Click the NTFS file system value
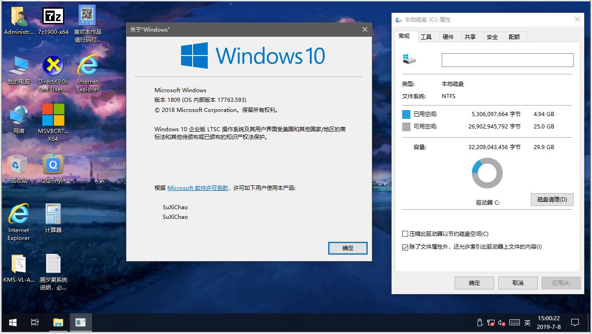The height and width of the screenshot is (334, 592). [449, 96]
